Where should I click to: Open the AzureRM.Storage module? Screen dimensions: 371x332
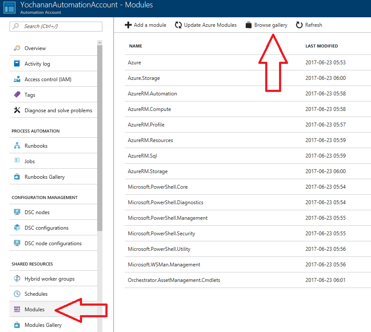coord(248,171)
